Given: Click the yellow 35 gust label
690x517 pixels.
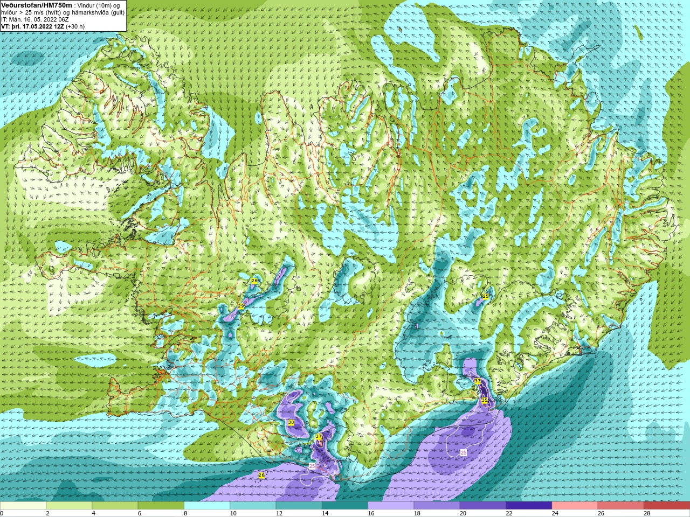Looking at the screenshot, I should (x=485, y=400).
